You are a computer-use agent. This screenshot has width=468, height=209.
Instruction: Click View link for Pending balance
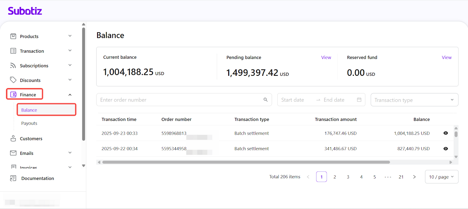point(326,57)
